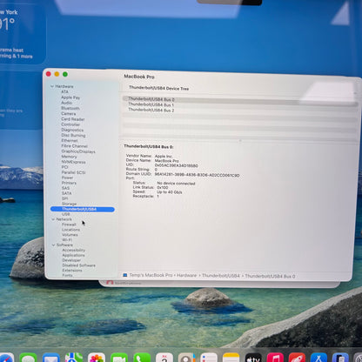
Task: Open Maps from the Dock
Action: tap(74, 358)
